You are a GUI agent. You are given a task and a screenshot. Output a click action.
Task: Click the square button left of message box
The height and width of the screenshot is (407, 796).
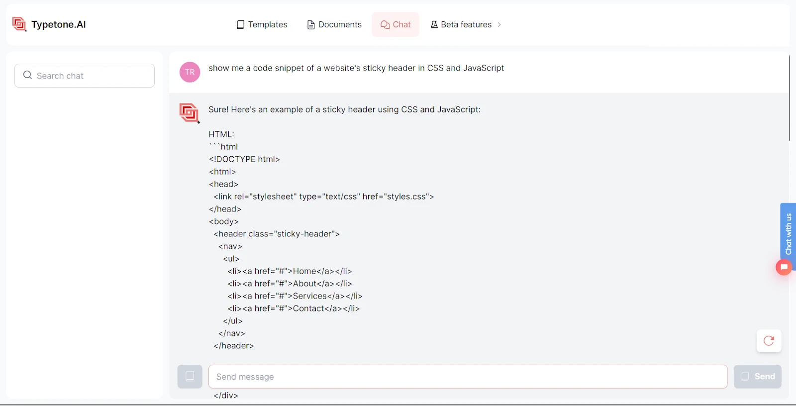(190, 377)
